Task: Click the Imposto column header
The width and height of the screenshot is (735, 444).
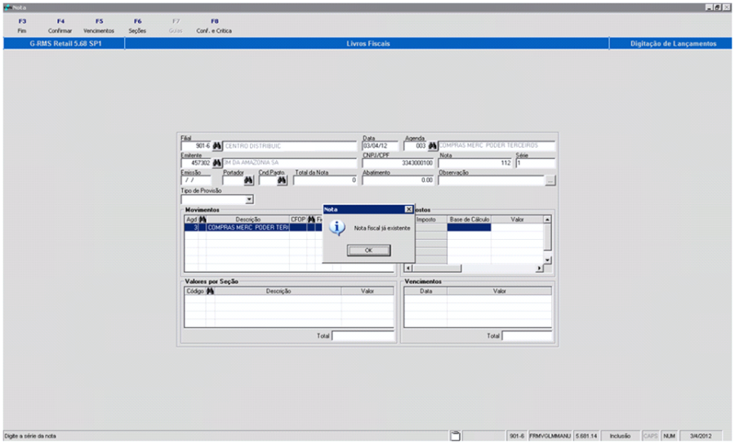Action: pos(426,220)
